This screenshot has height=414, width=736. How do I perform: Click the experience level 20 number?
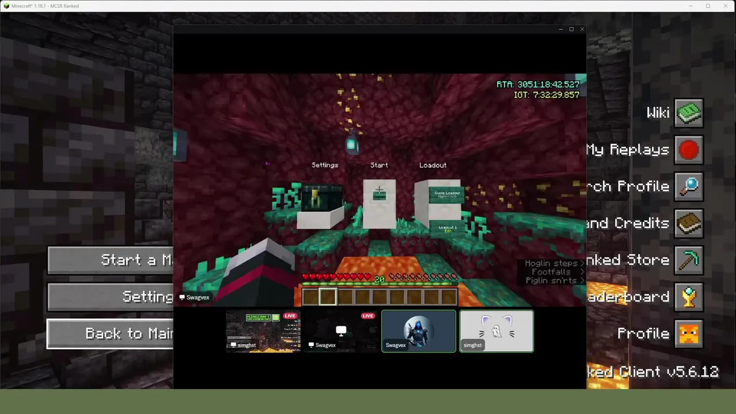pos(379,279)
